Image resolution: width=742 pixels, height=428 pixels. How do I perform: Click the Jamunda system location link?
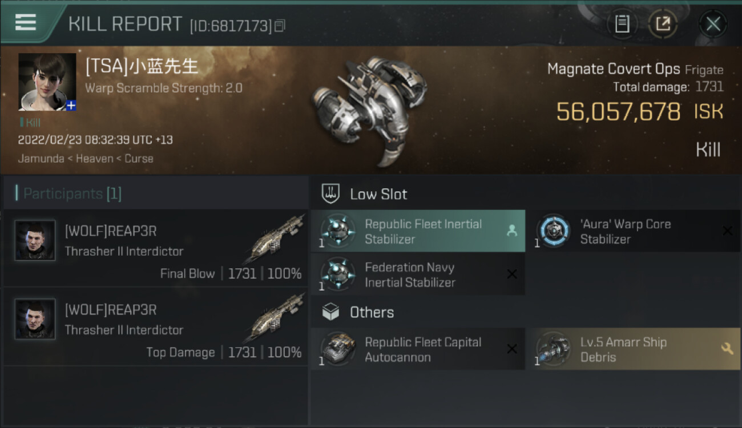40,159
